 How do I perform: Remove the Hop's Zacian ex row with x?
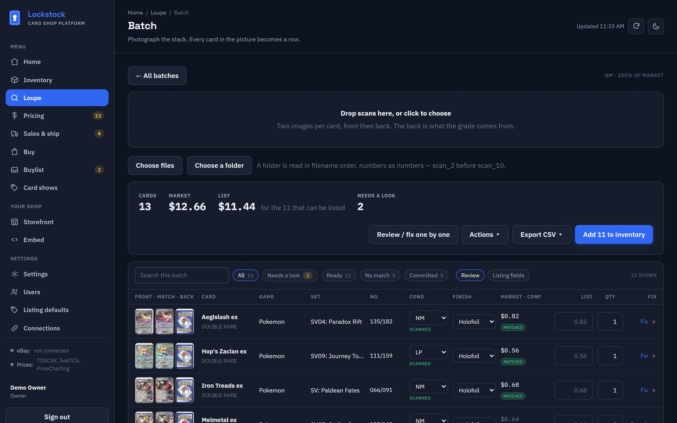click(x=654, y=356)
